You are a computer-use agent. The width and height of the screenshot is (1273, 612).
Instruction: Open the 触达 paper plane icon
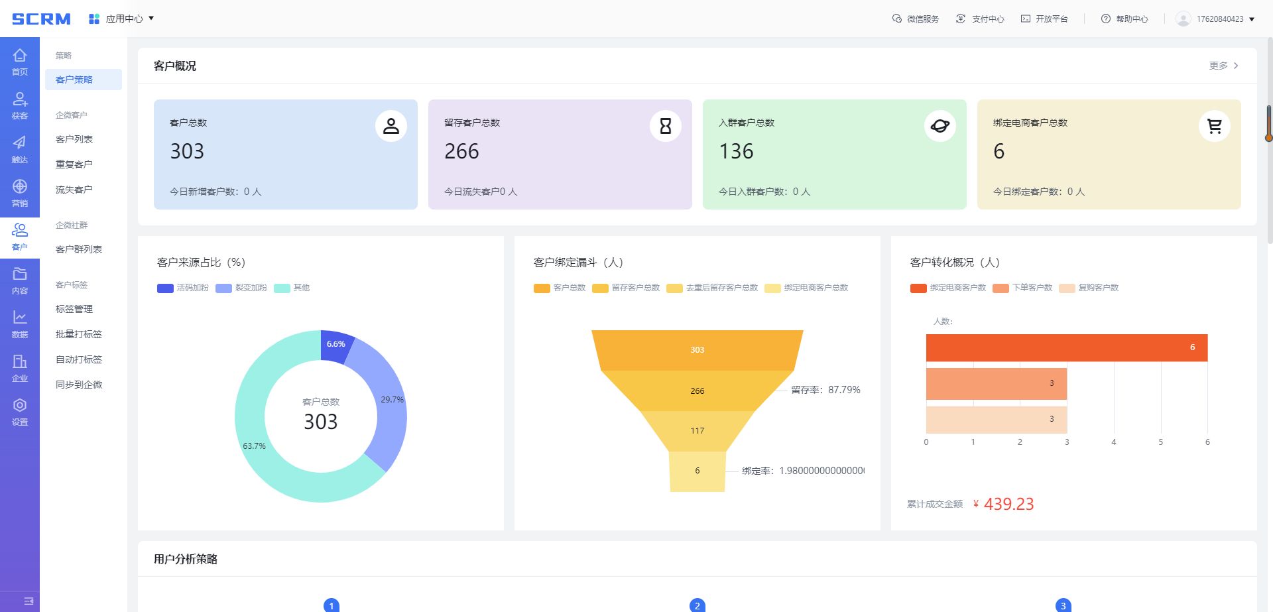(20, 149)
